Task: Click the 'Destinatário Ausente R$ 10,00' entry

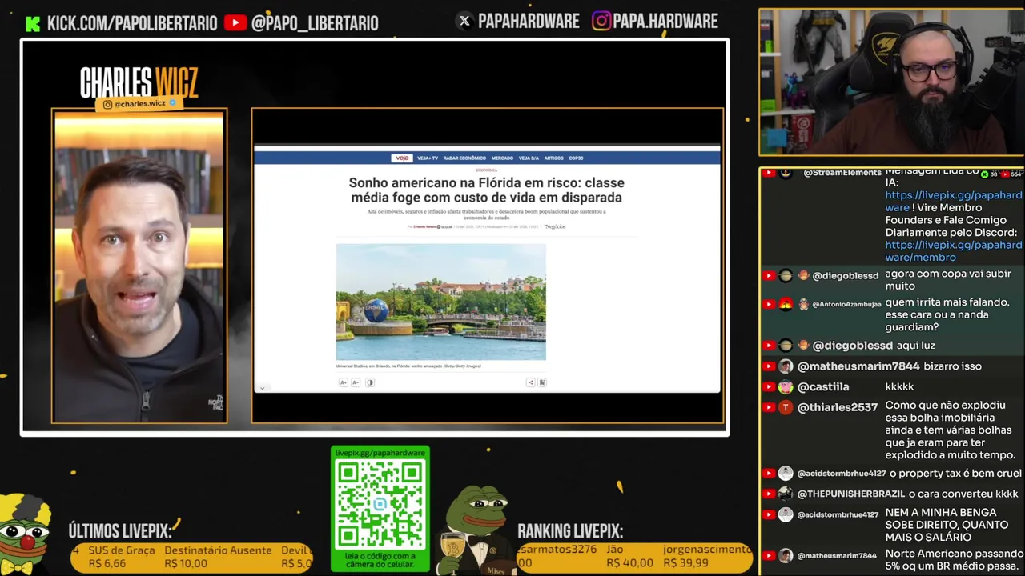Action: click(218, 557)
